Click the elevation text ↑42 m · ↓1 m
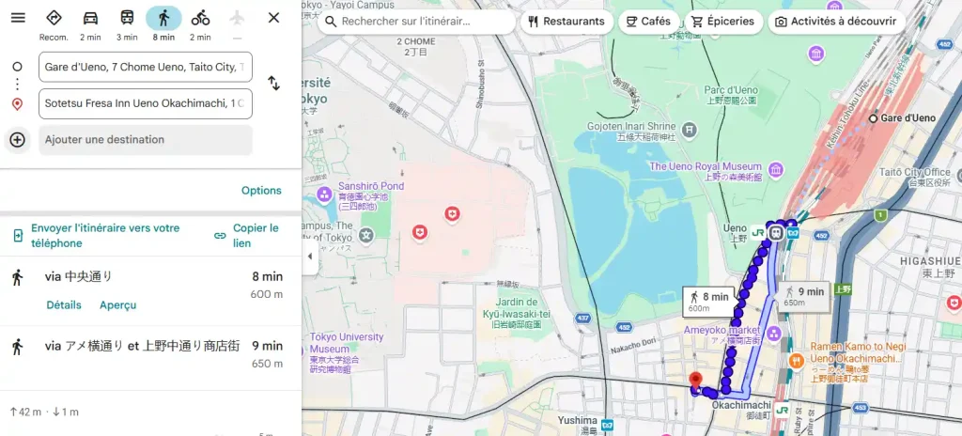The width and height of the screenshot is (962, 436). (x=44, y=413)
